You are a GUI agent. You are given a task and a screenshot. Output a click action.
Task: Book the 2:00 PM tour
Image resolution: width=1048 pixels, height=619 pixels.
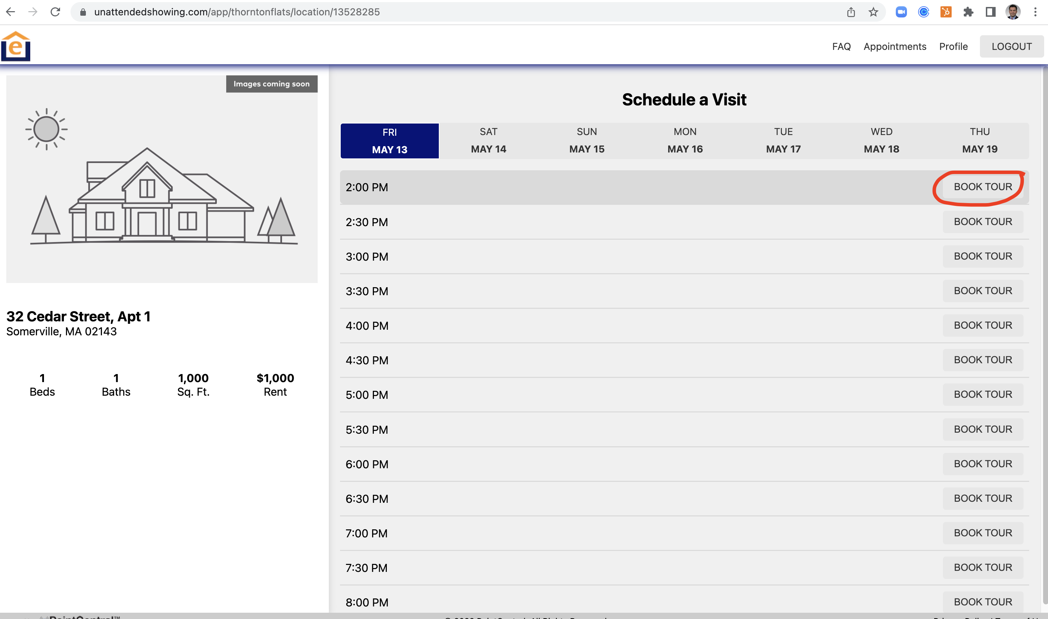point(982,187)
